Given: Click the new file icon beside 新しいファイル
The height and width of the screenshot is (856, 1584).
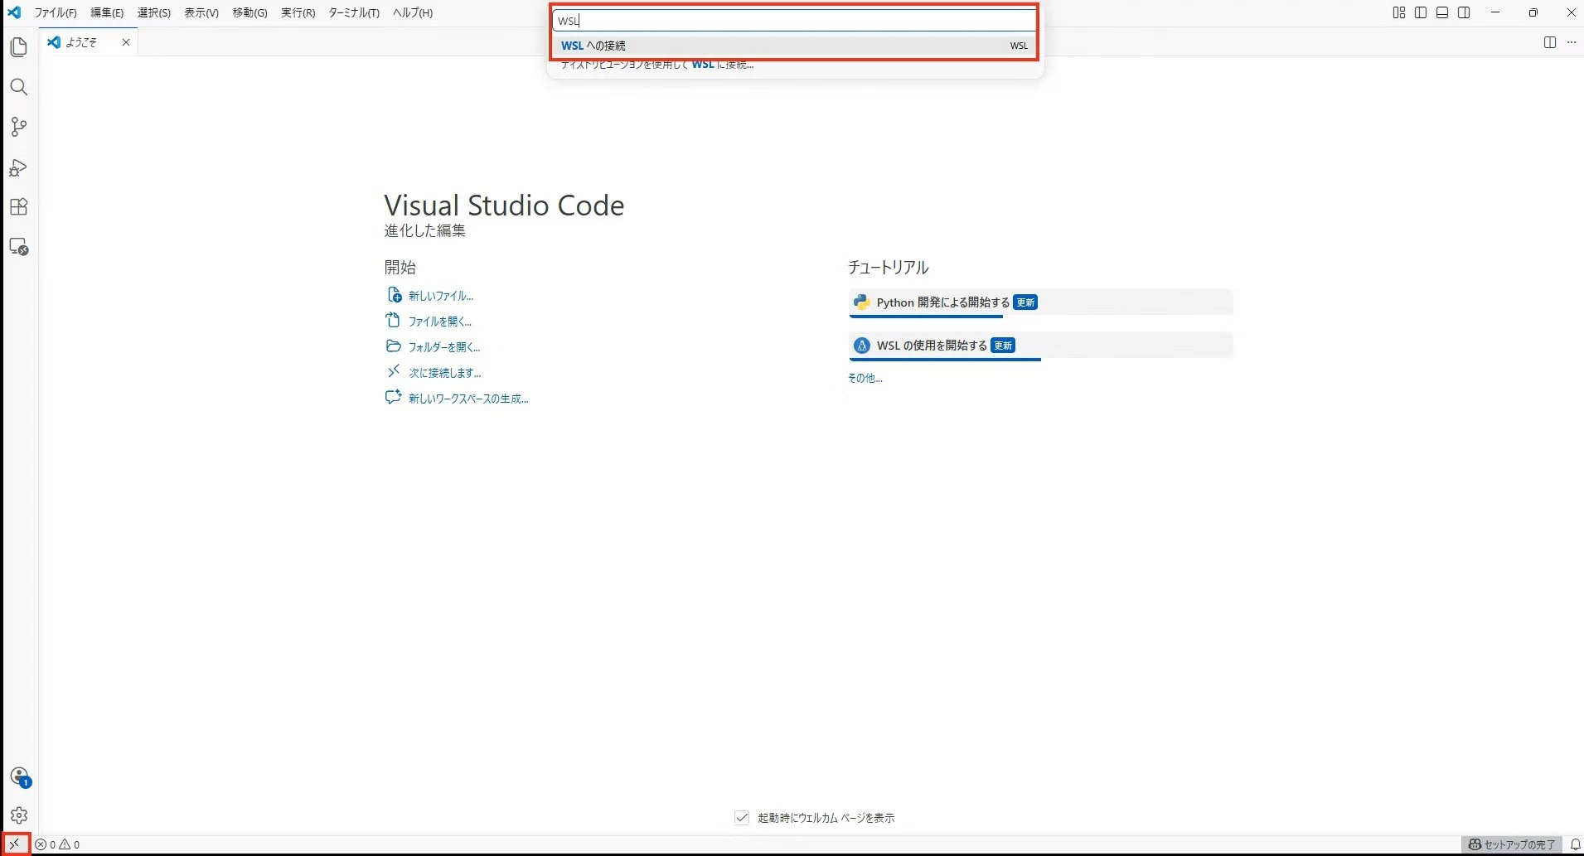Looking at the screenshot, I should click(394, 295).
